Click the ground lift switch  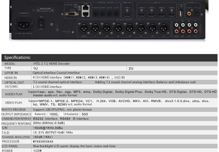tap(73, 32)
